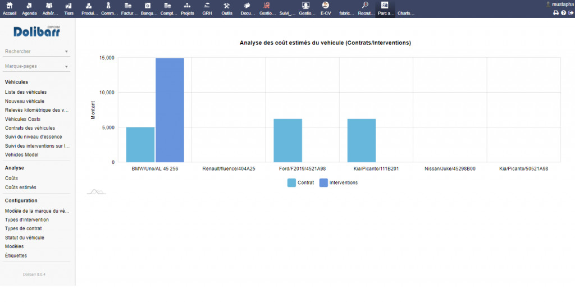The image size is (575, 302).
Task: Click the print page icon
Action: 556,13
